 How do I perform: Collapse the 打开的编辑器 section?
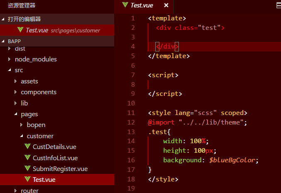(3, 19)
